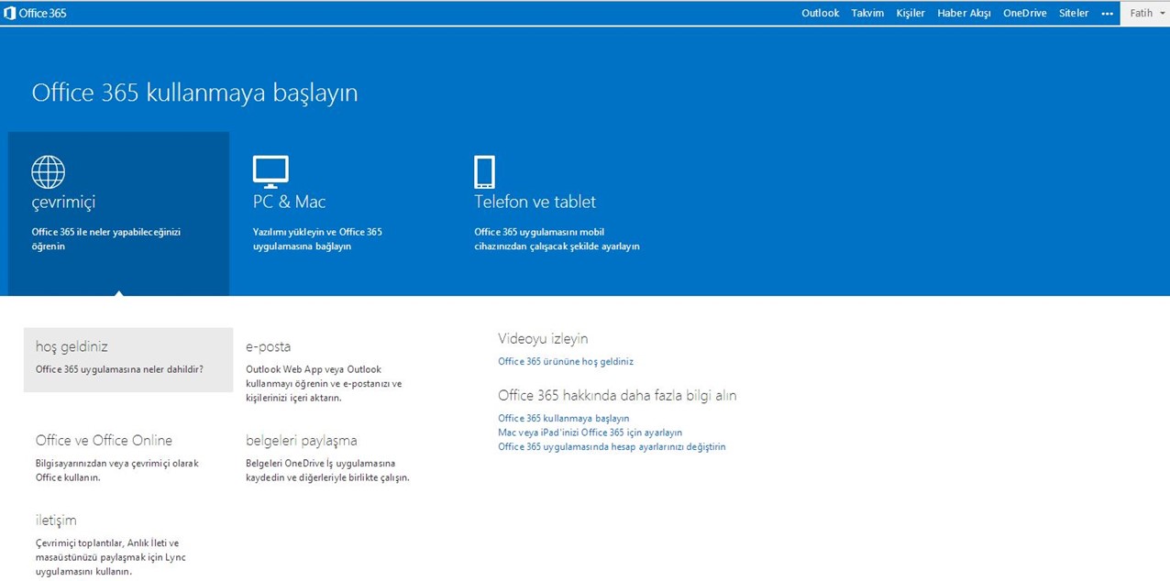Open Haber Akışı in the navigation bar
The height and width of the screenshot is (581, 1170).
(x=964, y=13)
